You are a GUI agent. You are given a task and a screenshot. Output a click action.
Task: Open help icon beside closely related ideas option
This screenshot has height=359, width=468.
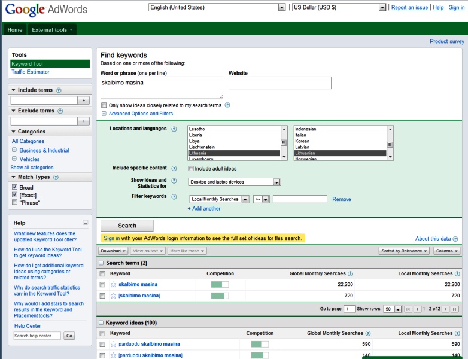coord(227,105)
